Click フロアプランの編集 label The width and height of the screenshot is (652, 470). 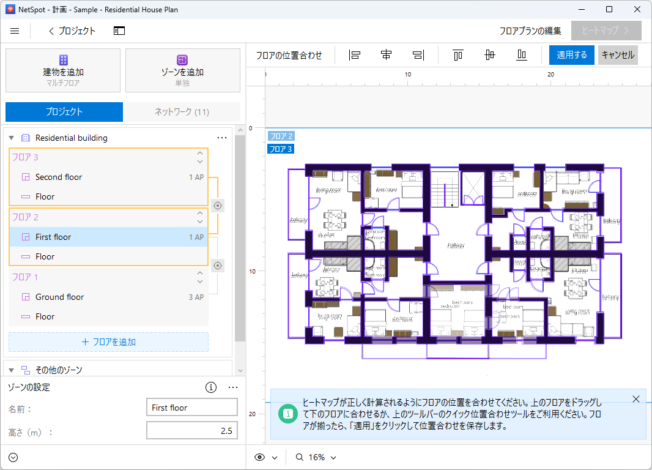[530, 31]
